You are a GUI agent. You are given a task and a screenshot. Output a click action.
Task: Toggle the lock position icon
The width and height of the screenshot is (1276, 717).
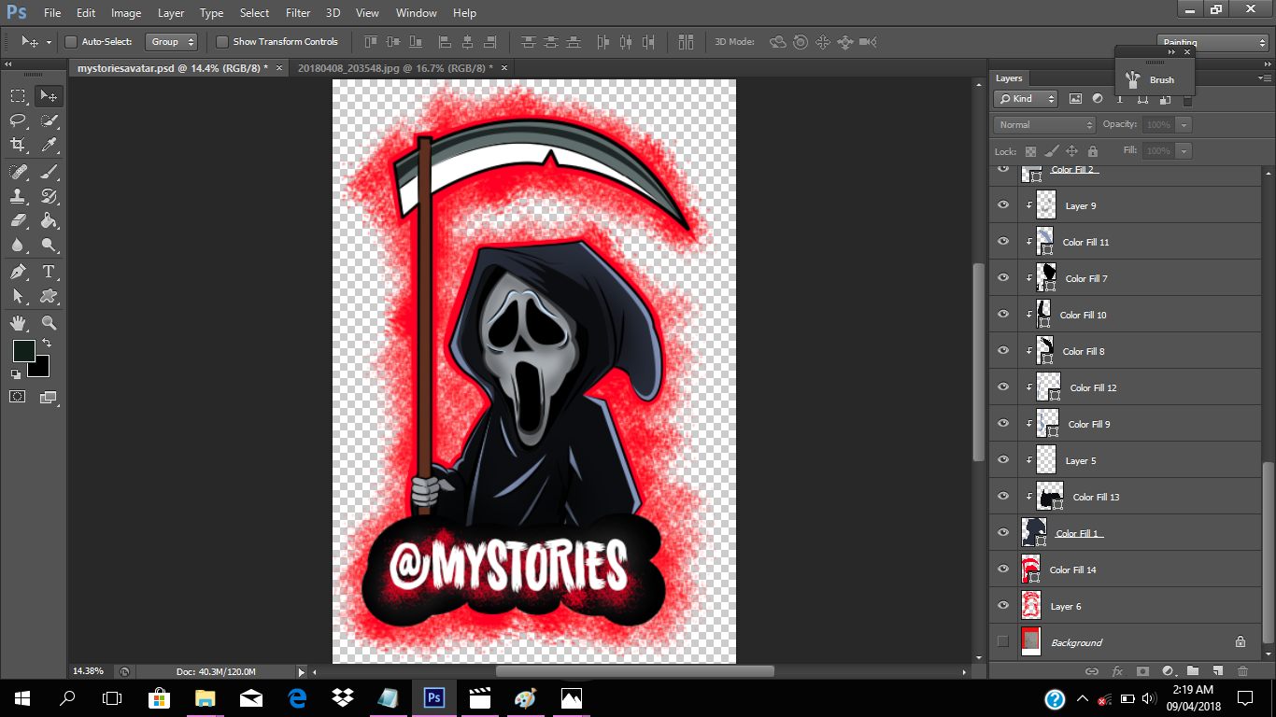tap(1071, 151)
